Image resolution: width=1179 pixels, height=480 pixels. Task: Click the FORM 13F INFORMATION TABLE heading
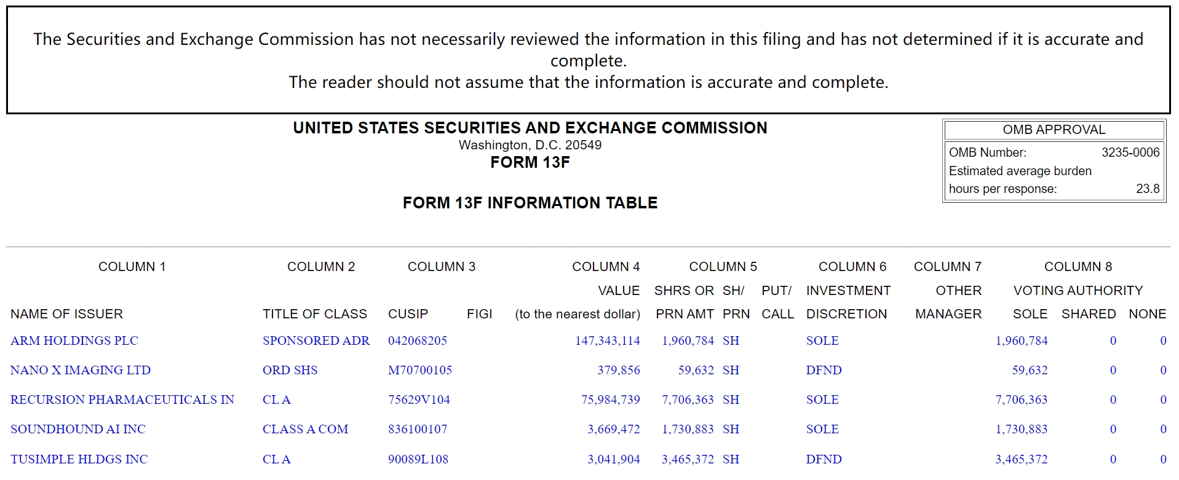530,203
